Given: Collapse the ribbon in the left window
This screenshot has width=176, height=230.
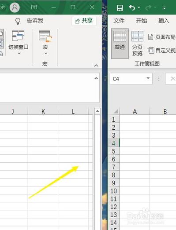Looking at the screenshot, I should (96, 66).
